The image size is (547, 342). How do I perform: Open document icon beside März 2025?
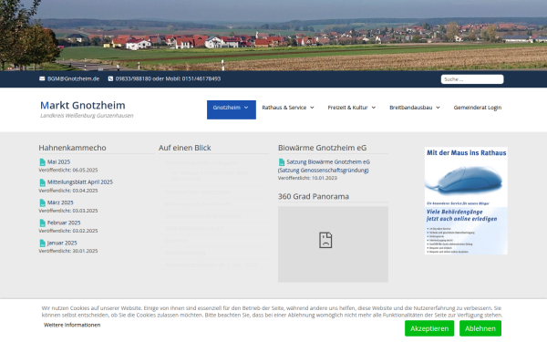43,202
